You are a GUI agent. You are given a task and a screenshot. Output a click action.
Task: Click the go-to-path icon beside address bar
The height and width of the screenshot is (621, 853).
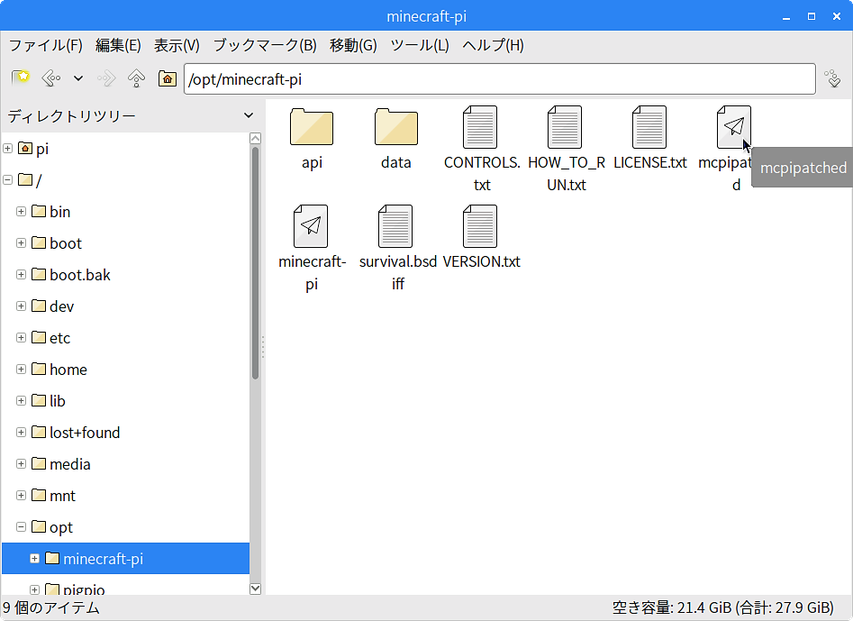832,78
